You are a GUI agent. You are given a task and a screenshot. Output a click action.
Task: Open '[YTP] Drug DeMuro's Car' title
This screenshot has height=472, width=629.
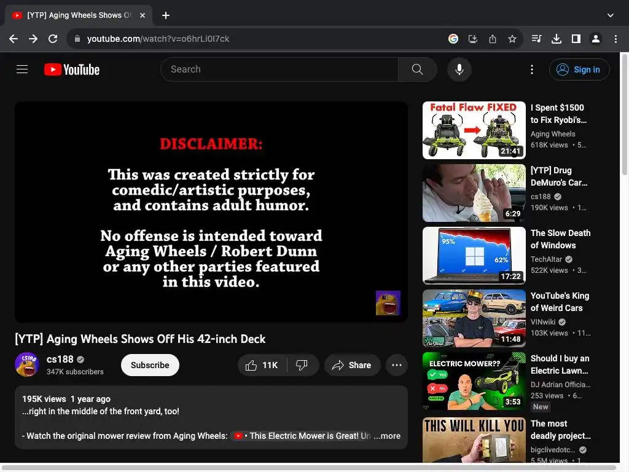pyautogui.click(x=559, y=176)
